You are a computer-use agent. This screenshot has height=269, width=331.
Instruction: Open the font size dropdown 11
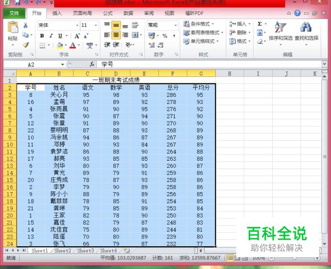[x=96, y=25]
